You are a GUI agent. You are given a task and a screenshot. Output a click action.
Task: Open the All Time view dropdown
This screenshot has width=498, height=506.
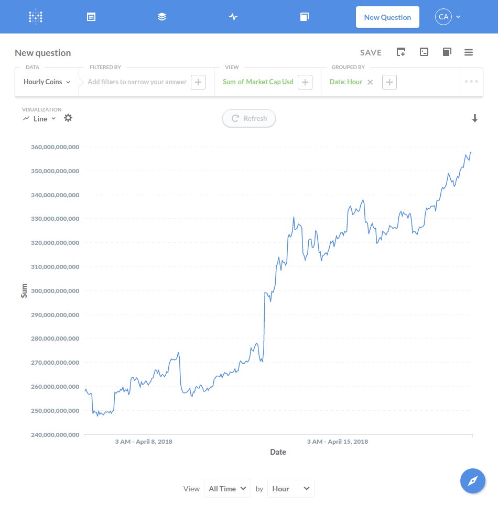tap(228, 489)
